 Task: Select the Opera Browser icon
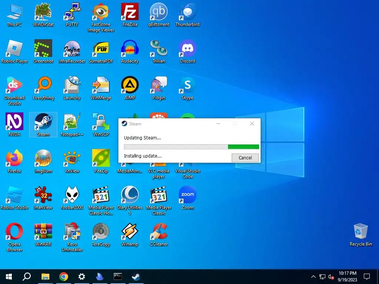tap(14, 238)
